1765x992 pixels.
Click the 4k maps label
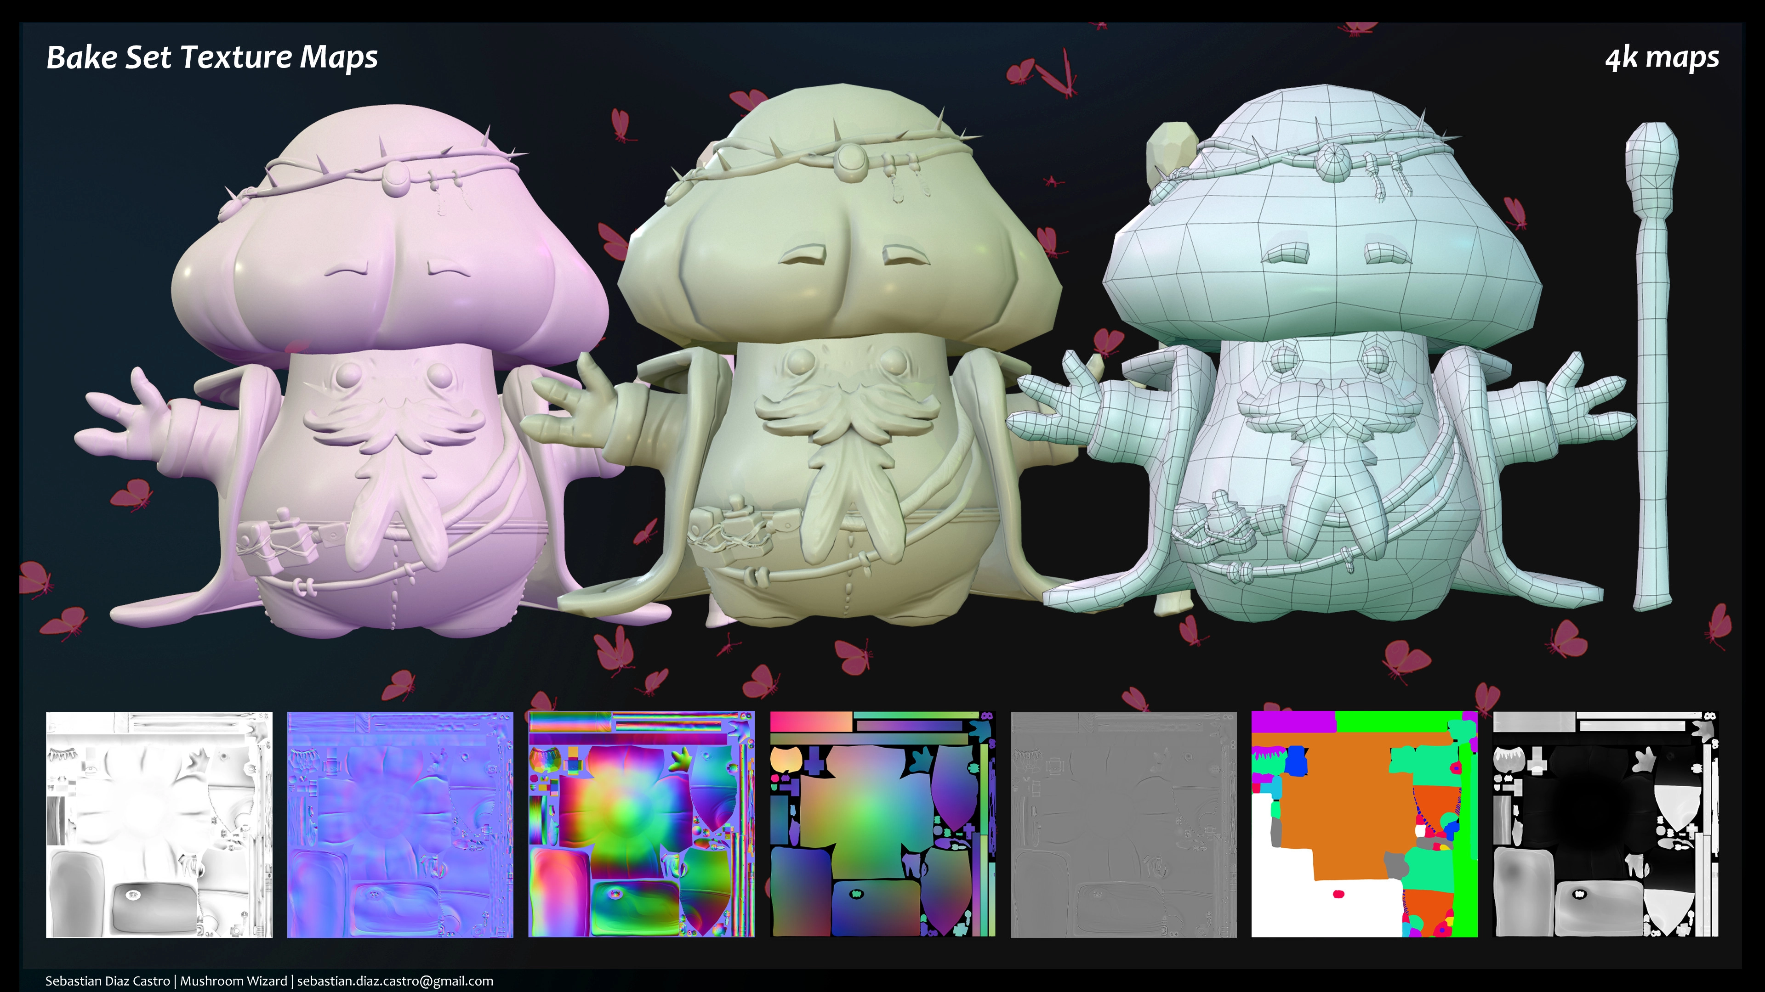[1662, 57]
